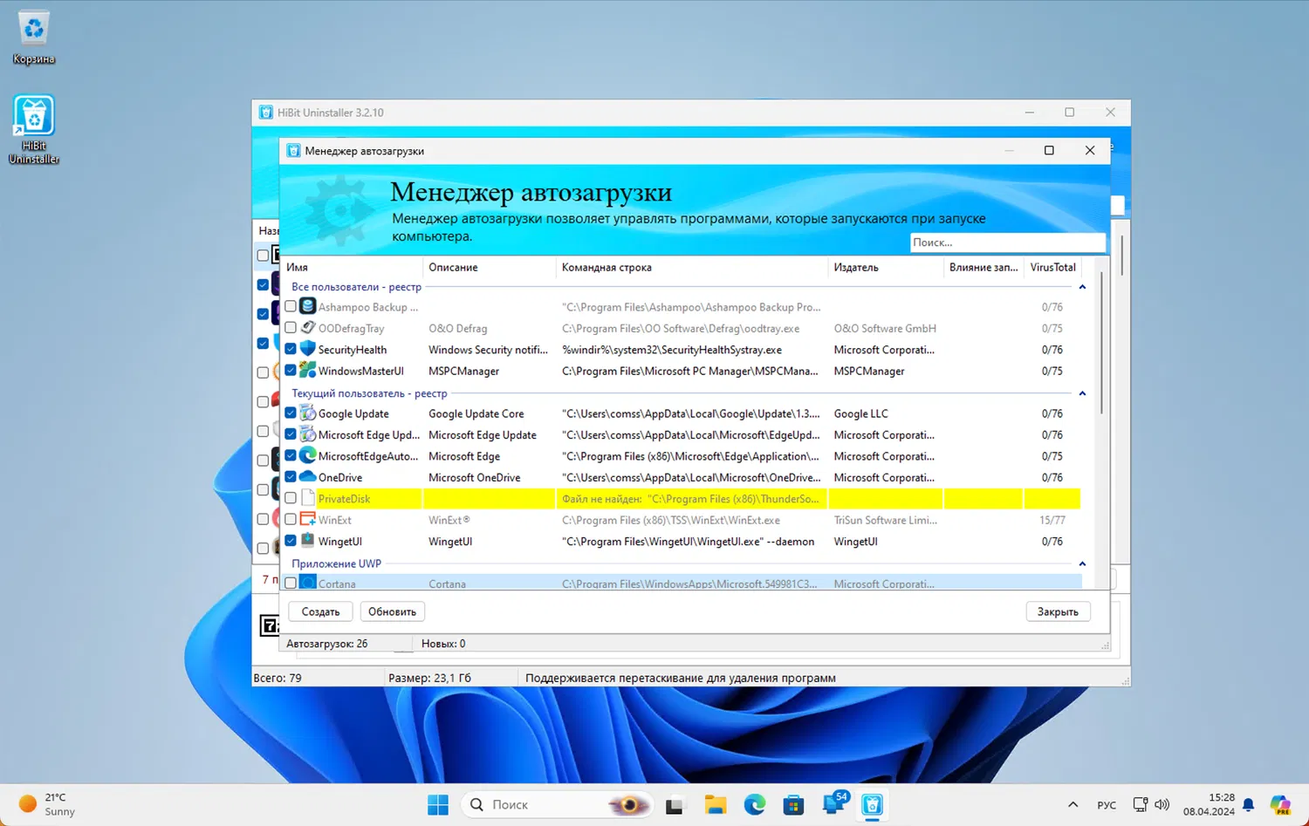Uncheck the OneDrive startup entry
The height and width of the screenshot is (826, 1309).
(x=291, y=477)
